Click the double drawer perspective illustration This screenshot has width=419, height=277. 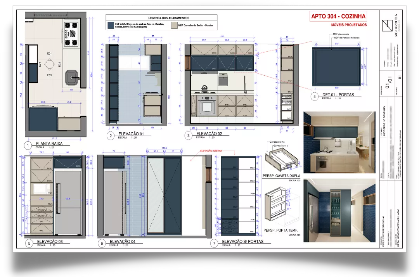282,160
